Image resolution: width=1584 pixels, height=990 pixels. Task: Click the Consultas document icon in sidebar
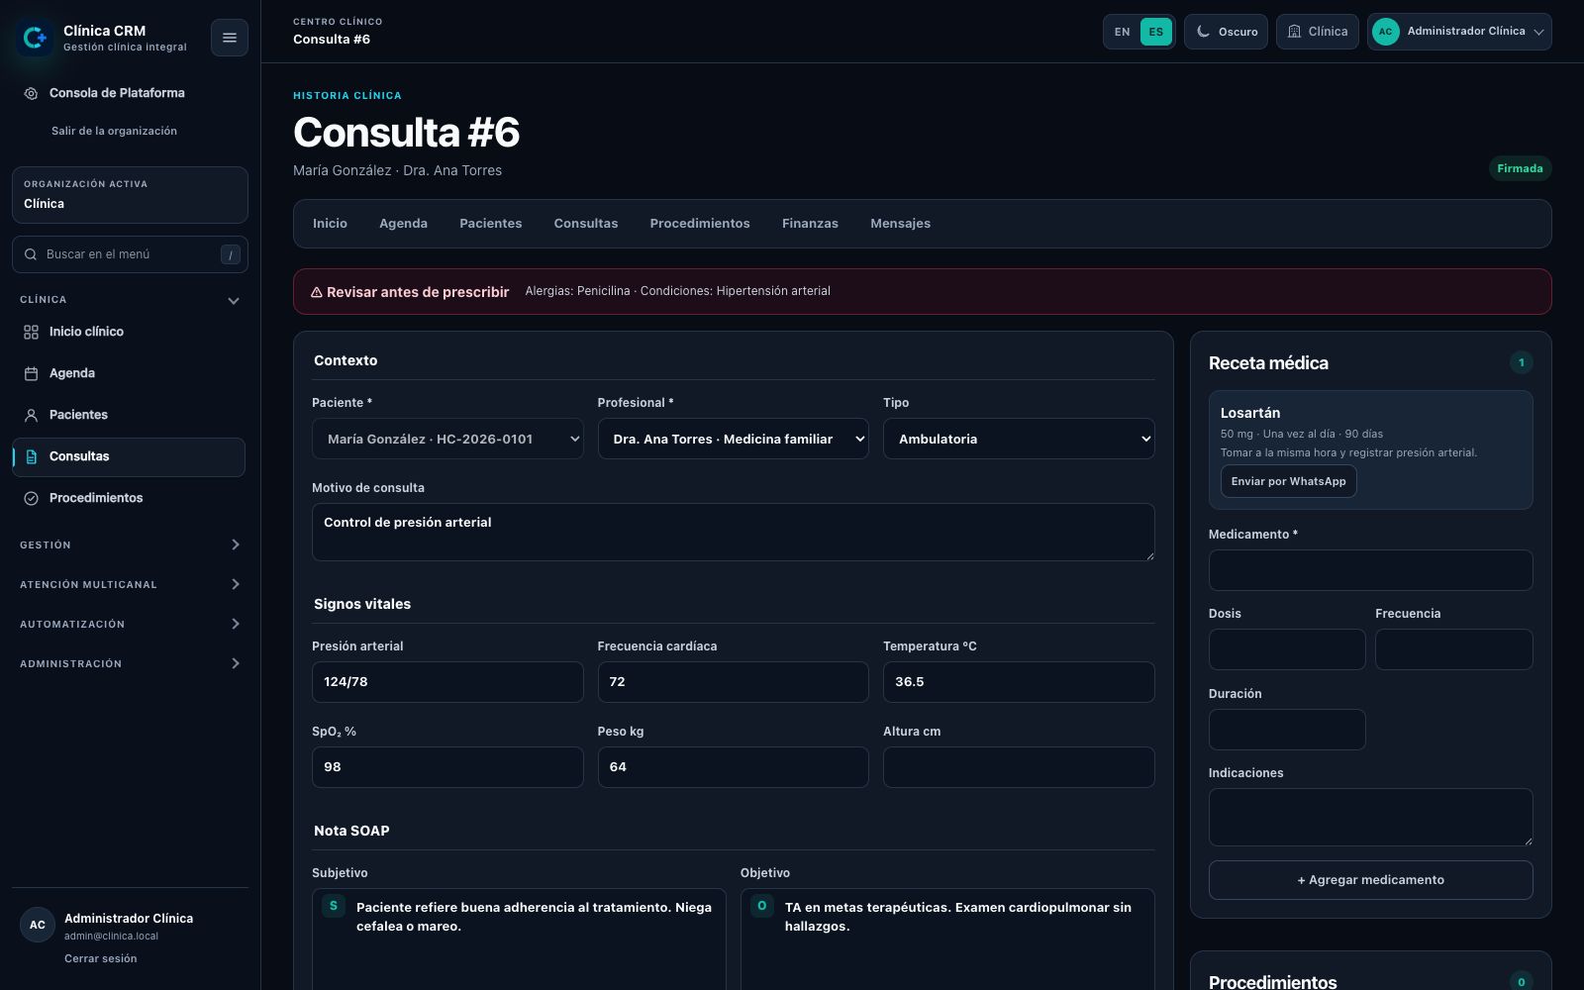[x=31, y=457]
